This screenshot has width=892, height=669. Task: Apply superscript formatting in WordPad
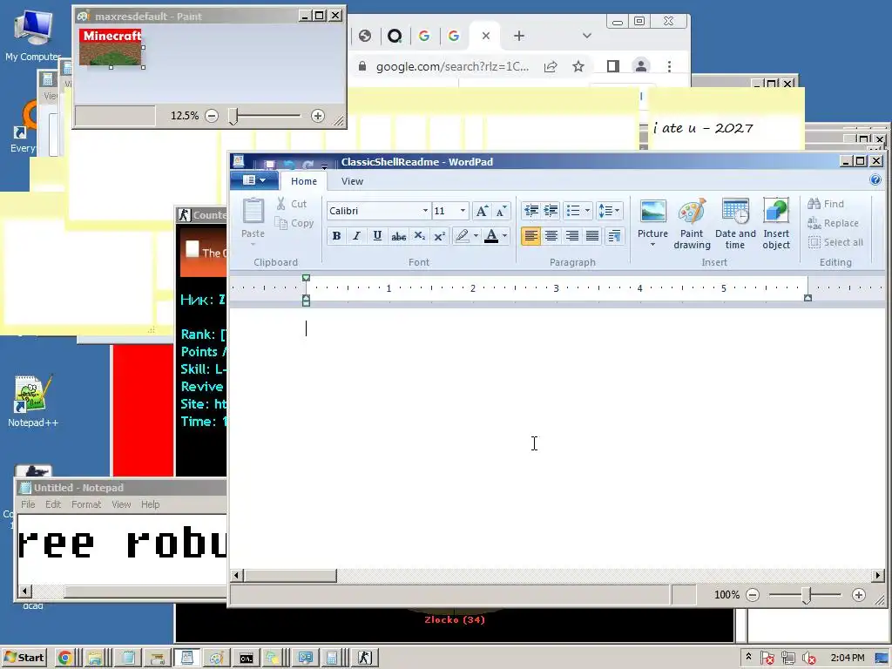439,236
